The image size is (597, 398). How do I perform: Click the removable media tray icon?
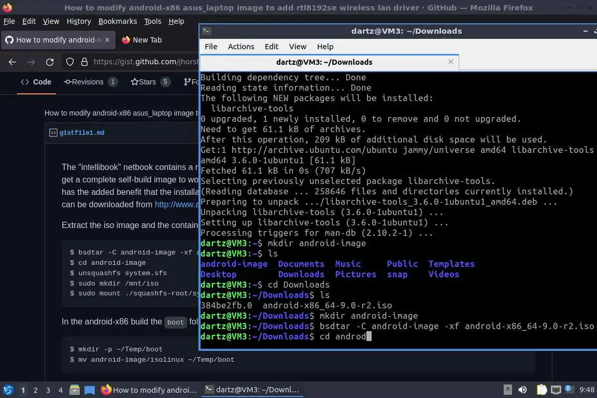(x=508, y=390)
